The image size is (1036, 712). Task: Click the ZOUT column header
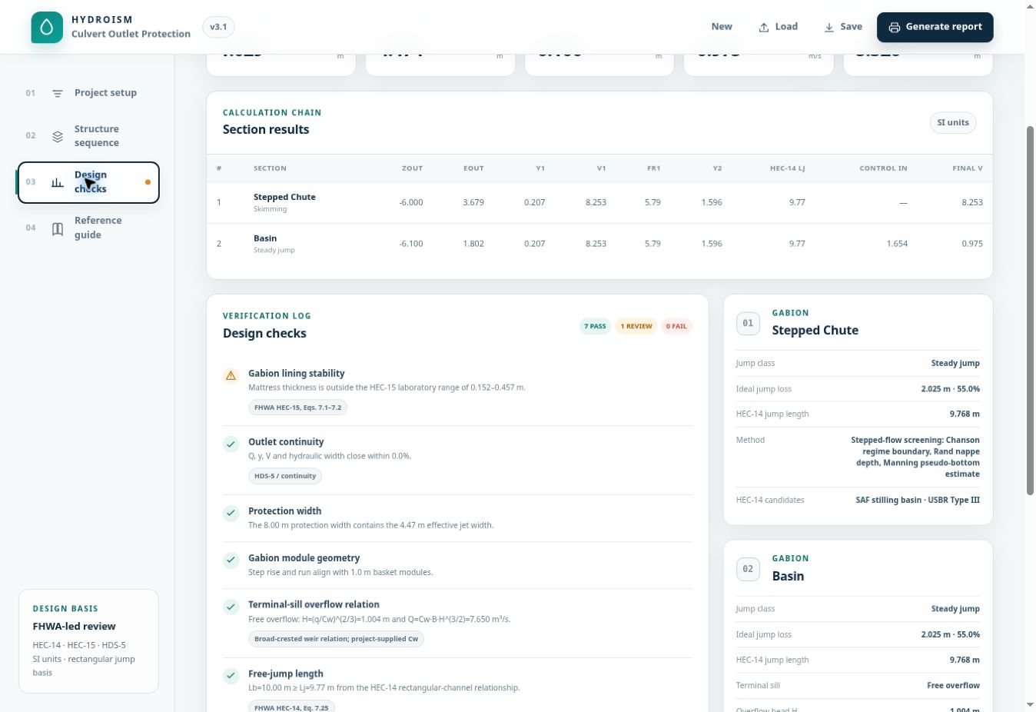click(x=412, y=168)
